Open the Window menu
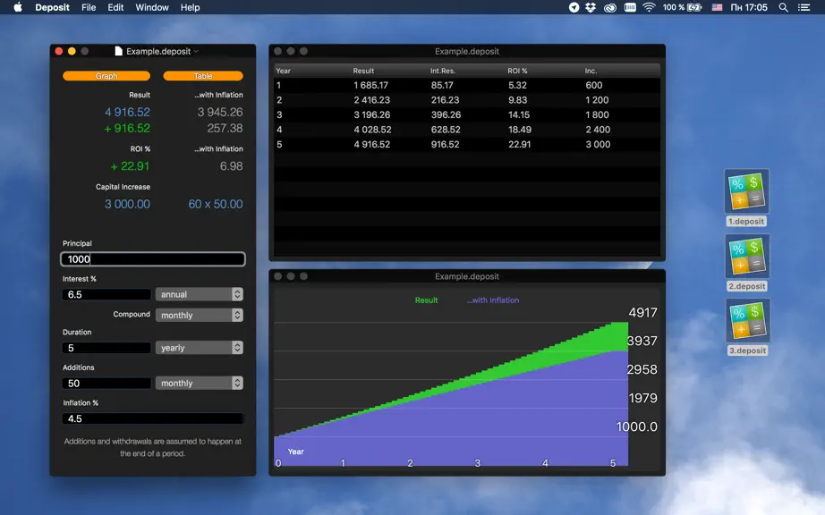This screenshot has width=825, height=515. tap(152, 7)
